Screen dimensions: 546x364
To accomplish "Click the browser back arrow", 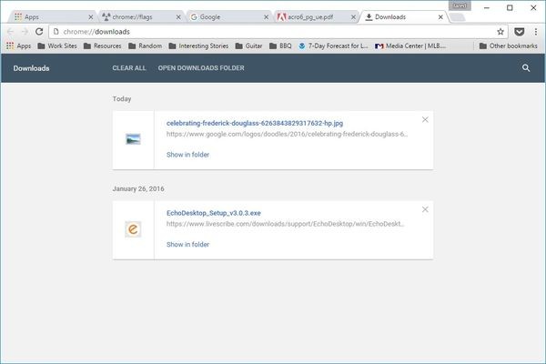I will coord(10,31).
